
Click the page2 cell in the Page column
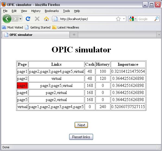pos(22,78)
